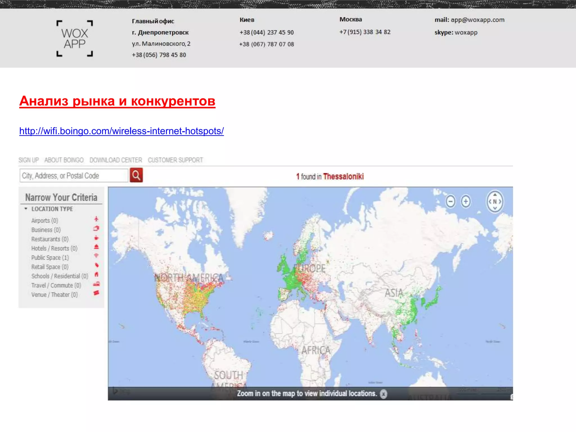Filter by Business (0)
The image size is (576, 432).
(x=46, y=230)
